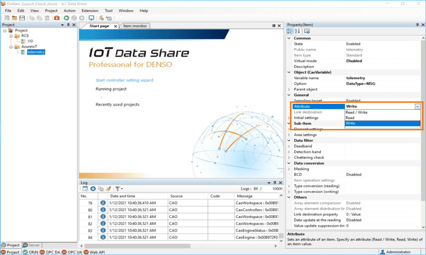The width and height of the screenshot is (426, 255).
Task: Open the Project menu
Action: pyautogui.click(x=51, y=11)
